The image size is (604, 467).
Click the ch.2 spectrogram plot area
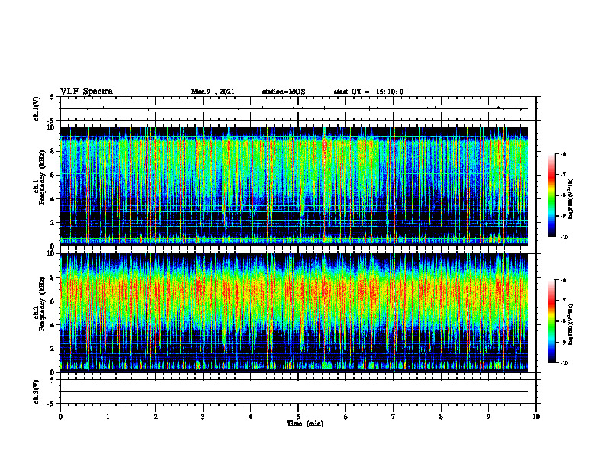(x=294, y=313)
